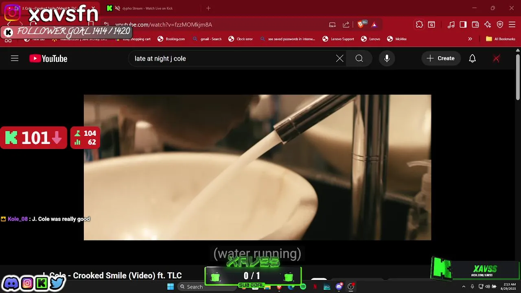Image resolution: width=521 pixels, height=293 pixels.
Task: Go to the YouTube home logo
Action: pyautogui.click(x=48, y=59)
